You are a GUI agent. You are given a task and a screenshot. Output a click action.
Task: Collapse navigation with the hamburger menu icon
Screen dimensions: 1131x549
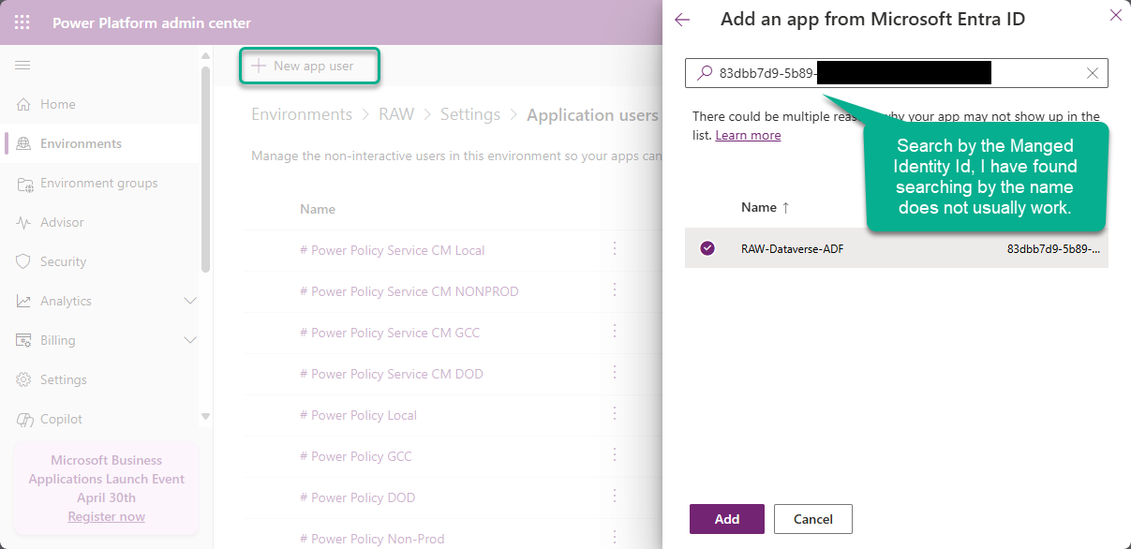pyautogui.click(x=22, y=65)
